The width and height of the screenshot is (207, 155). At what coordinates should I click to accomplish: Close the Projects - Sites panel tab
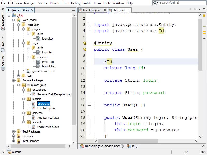32,10
